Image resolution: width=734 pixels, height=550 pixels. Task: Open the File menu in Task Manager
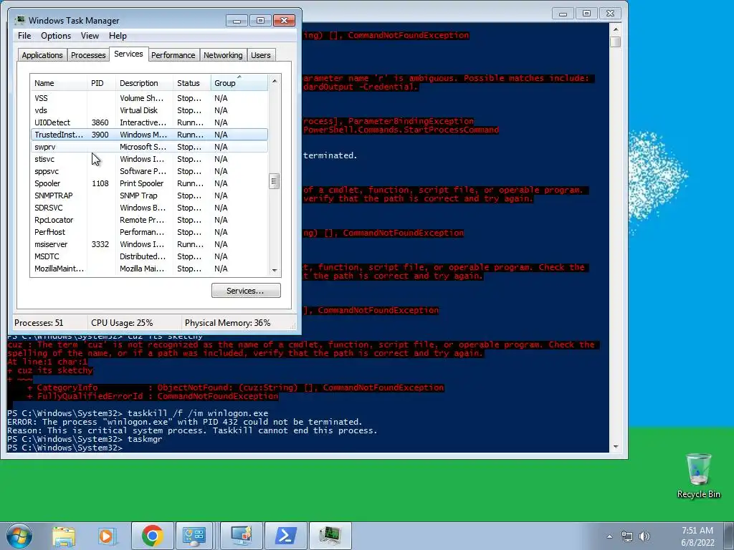click(24, 36)
